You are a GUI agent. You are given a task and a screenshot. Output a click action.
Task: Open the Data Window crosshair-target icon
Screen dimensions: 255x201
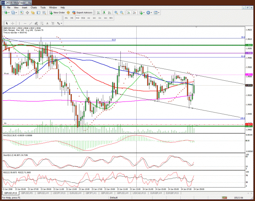(27, 13)
